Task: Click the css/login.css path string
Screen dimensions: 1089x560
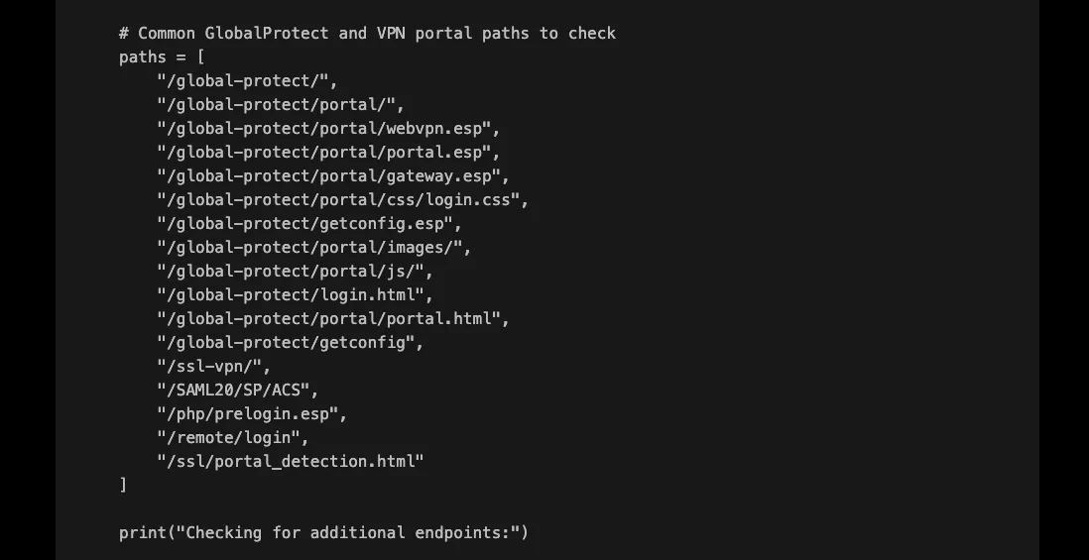Action: (x=342, y=200)
